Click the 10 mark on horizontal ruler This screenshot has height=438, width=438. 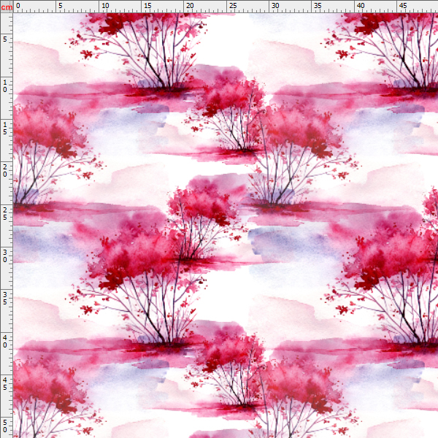tap(105, 6)
